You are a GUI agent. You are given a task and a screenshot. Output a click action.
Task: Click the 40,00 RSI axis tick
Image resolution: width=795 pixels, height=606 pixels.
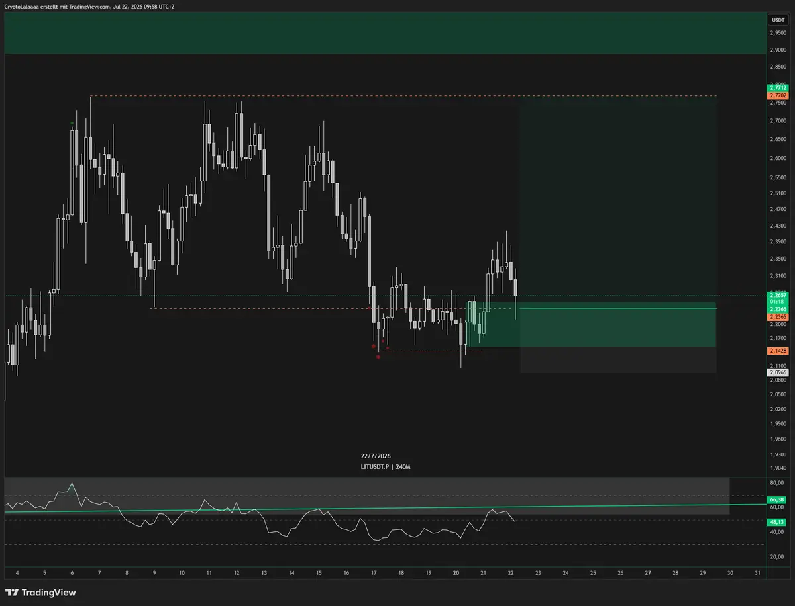[778, 532]
